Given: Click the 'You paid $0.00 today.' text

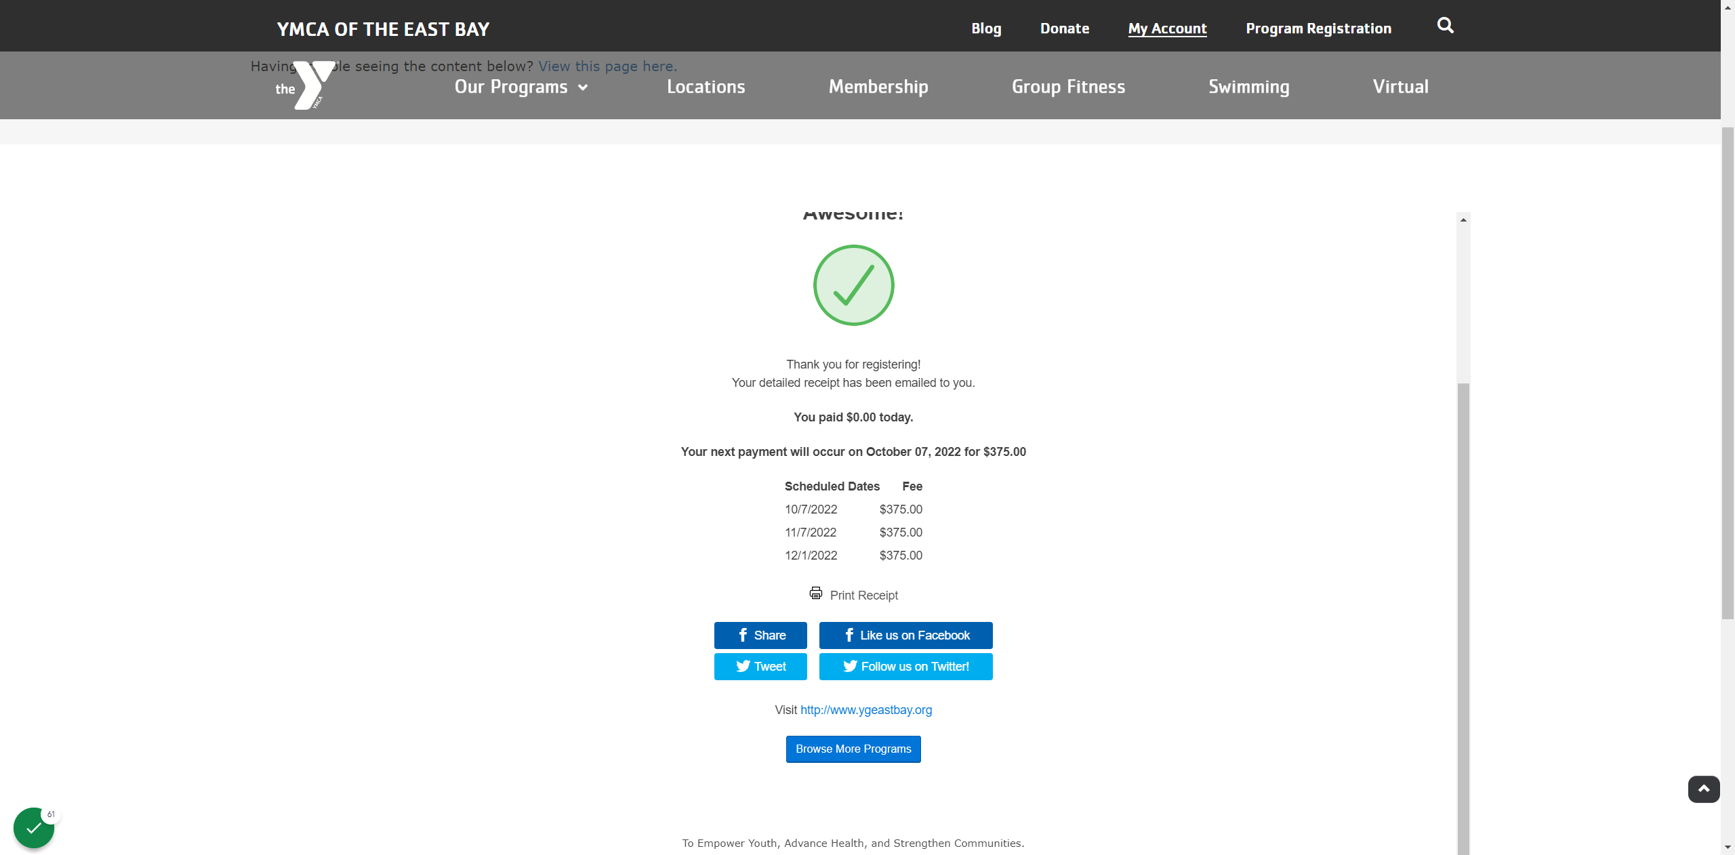Looking at the screenshot, I should tap(853, 417).
